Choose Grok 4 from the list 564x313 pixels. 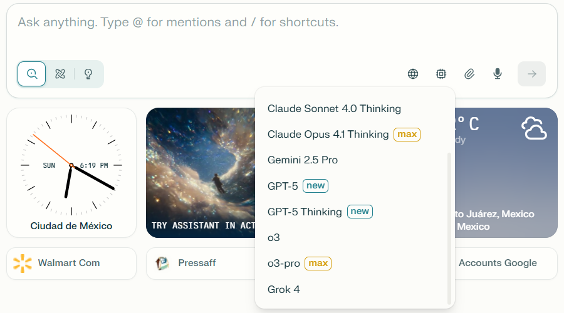[x=284, y=289]
